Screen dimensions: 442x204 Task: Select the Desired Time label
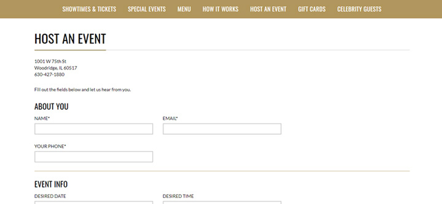tap(178, 196)
